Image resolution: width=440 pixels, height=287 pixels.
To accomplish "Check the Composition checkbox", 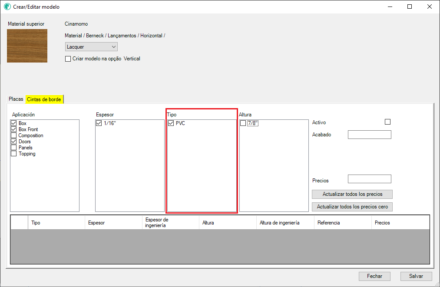I will pos(14,135).
